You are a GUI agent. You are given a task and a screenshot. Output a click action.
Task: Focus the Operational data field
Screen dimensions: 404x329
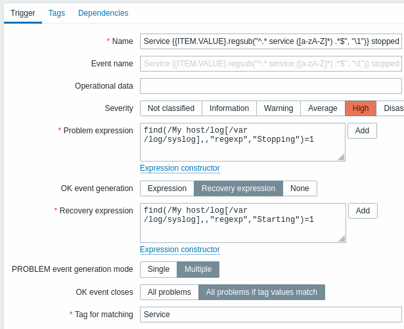(x=271, y=86)
